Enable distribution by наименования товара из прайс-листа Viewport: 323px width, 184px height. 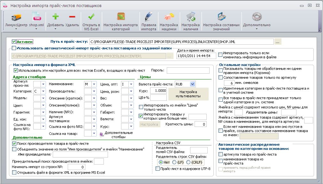pos(220,161)
